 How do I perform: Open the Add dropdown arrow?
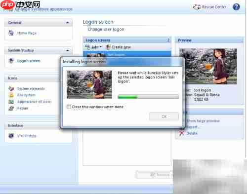pyautogui.click(x=101, y=47)
